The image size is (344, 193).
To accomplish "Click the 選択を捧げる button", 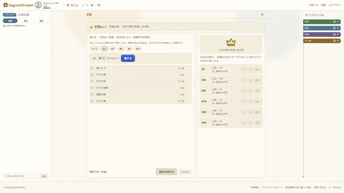I will tap(166, 172).
